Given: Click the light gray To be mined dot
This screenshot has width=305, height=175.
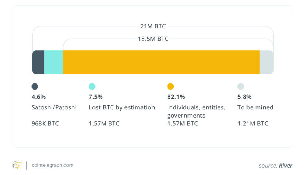Looking at the screenshot, I should [241, 86].
